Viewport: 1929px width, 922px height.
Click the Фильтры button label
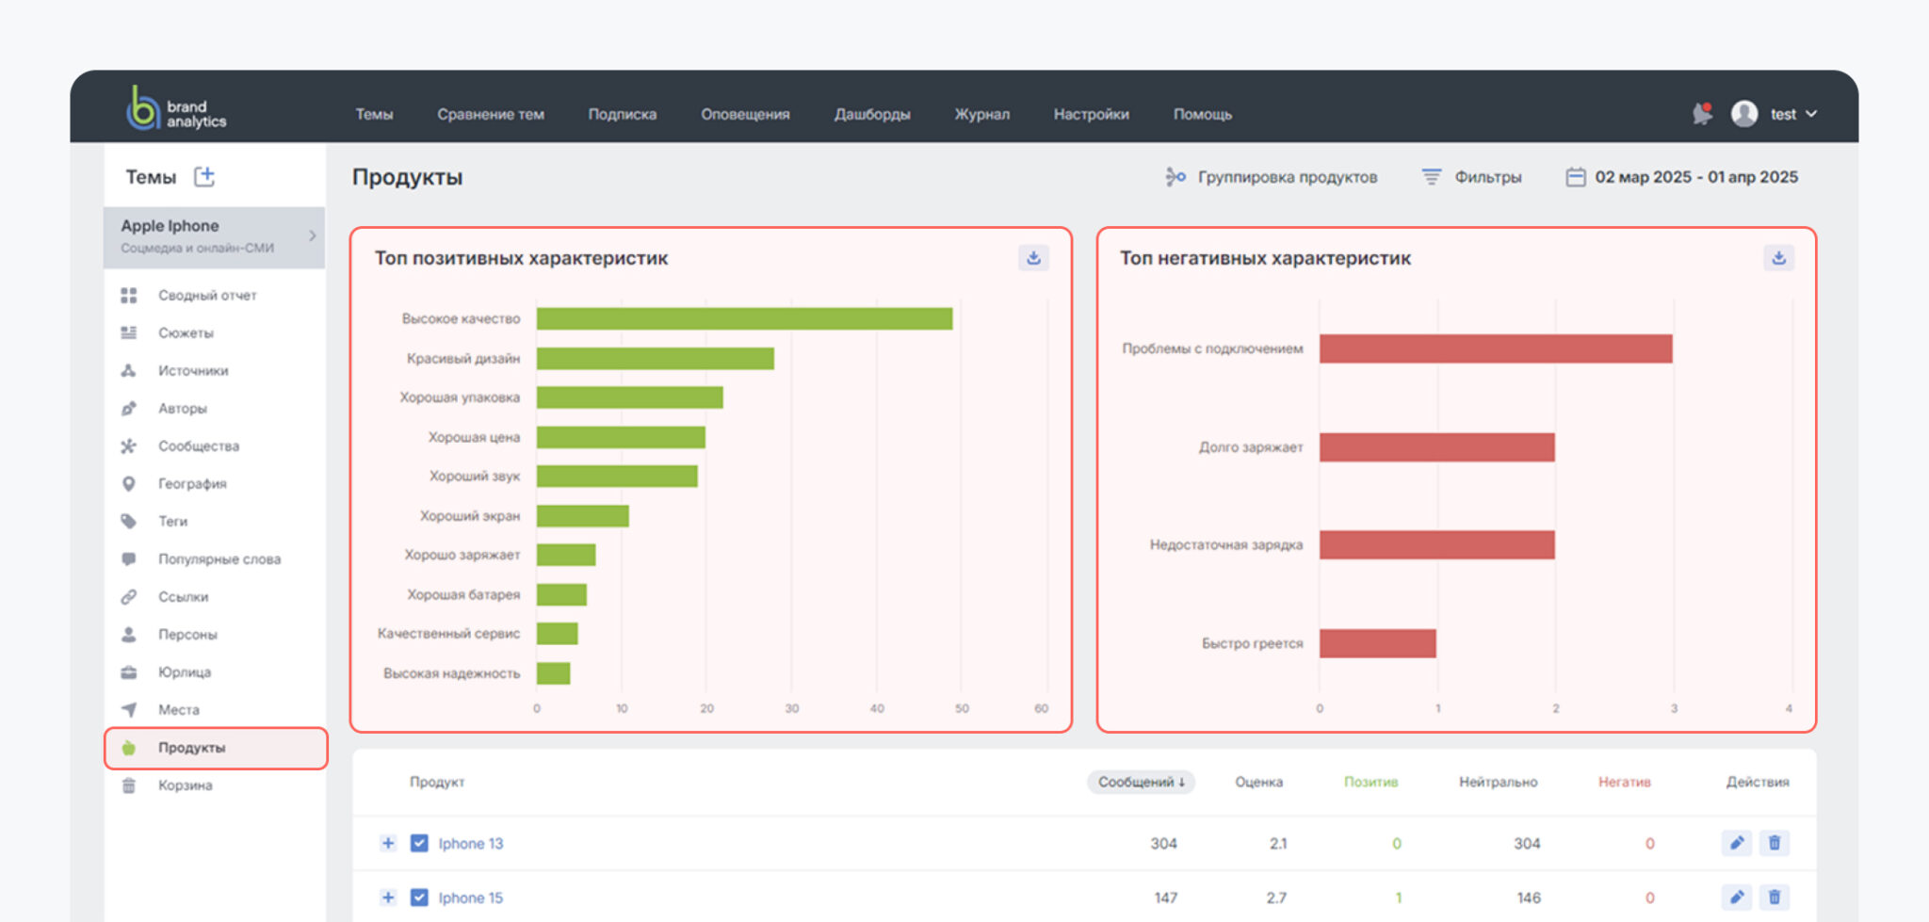pyautogui.click(x=1488, y=177)
